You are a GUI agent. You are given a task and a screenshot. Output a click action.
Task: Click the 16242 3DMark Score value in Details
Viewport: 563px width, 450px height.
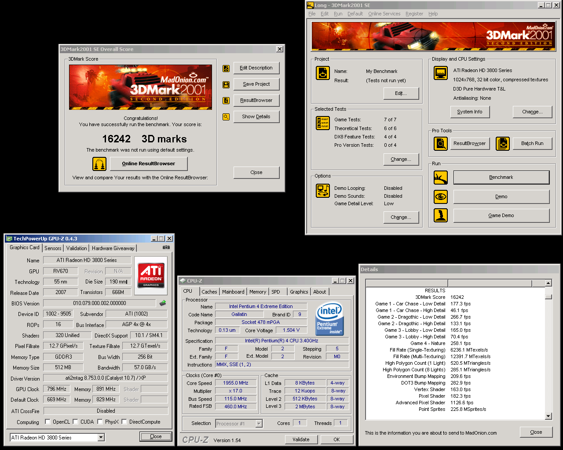click(x=457, y=298)
